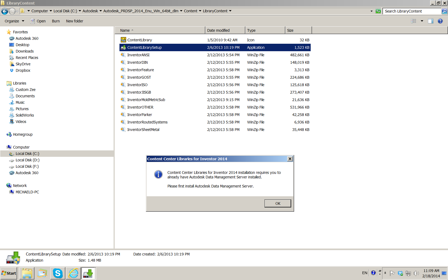Screen dimensions: 448x280
Task: Click Burn in the toolbar
Action: tap(56, 21)
